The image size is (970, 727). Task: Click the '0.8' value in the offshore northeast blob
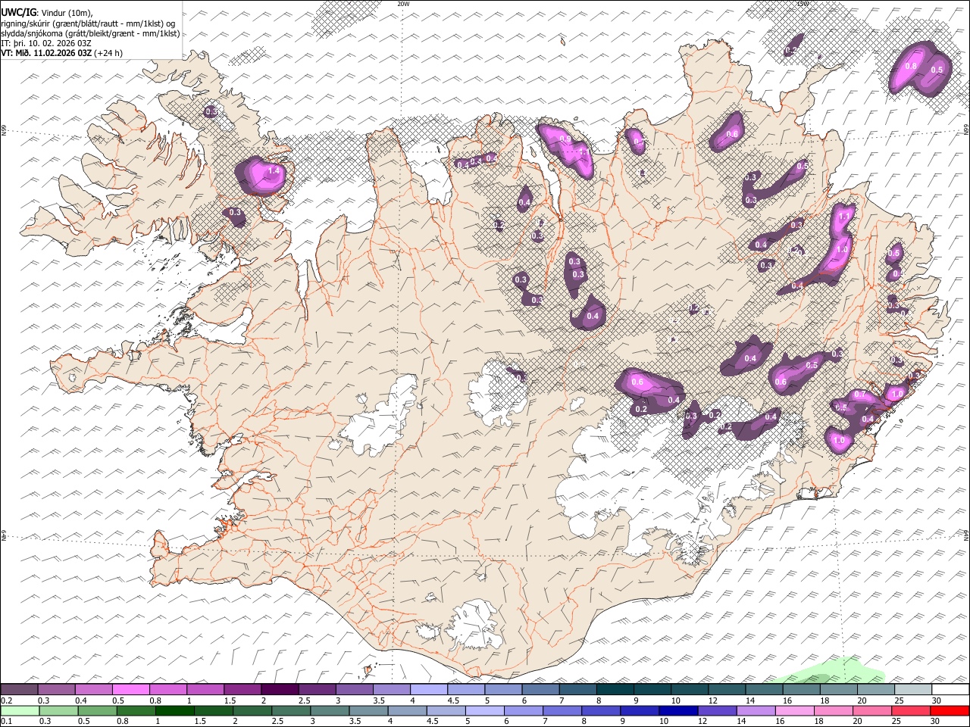click(x=912, y=67)
